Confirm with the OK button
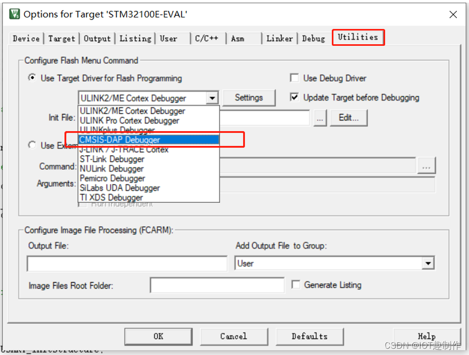Screen dimensions: 469x355 pos(158,337)
